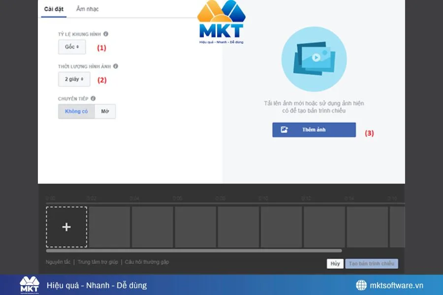Open the Gốc aspect ratio dropdown
The image size is (443, 295).
(71, 47)
